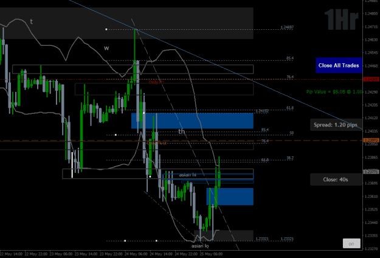
Task: Click the 1.23865 price axis value
Action: coord(371,157)
